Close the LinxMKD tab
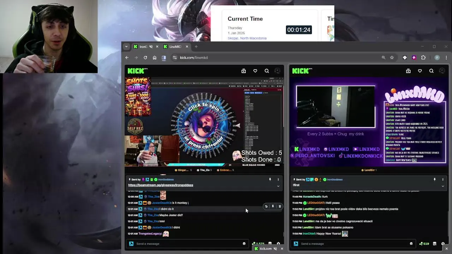The image size is (452, 254). [187, 47]
